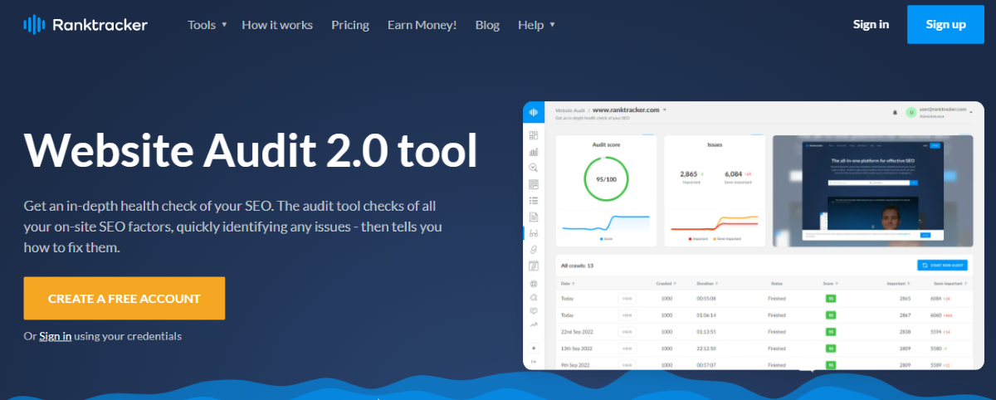
Task: Visit the Blog link
Action: click(487, 25)
